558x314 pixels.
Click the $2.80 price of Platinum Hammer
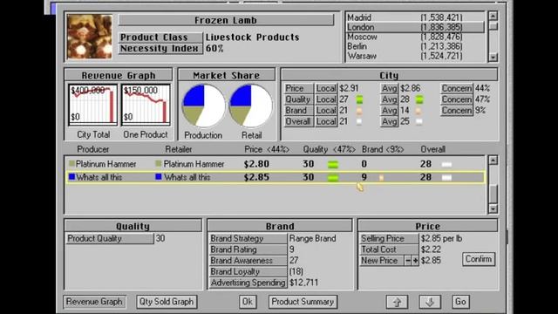pos(256,164)
